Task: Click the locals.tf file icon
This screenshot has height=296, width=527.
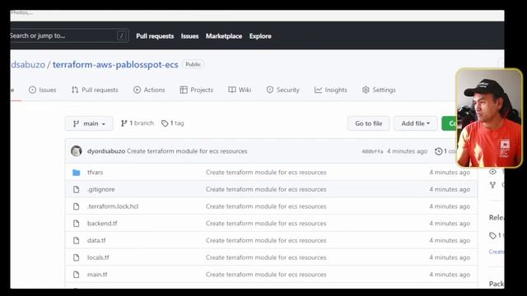Action: (77, 257)
